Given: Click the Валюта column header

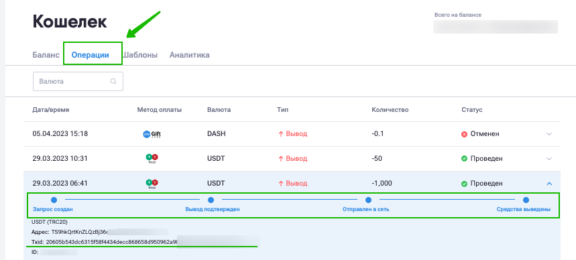Looking at the screenshot, I should tap(219, 110).
